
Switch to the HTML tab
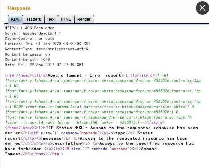pos(66,19)
